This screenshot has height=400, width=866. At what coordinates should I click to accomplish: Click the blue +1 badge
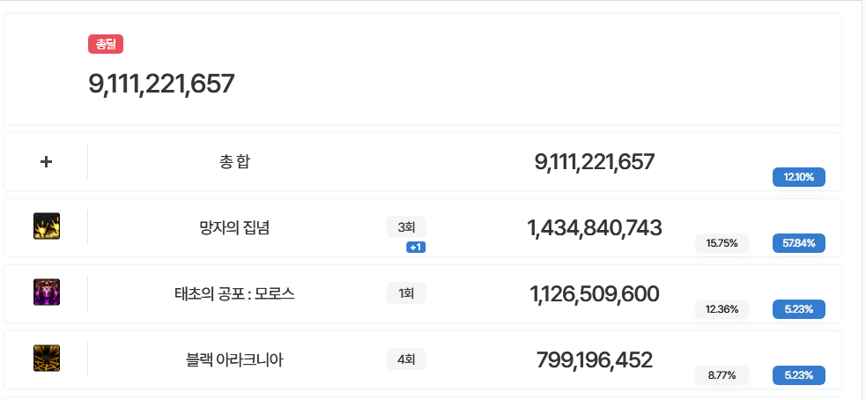tap(416, 248)
